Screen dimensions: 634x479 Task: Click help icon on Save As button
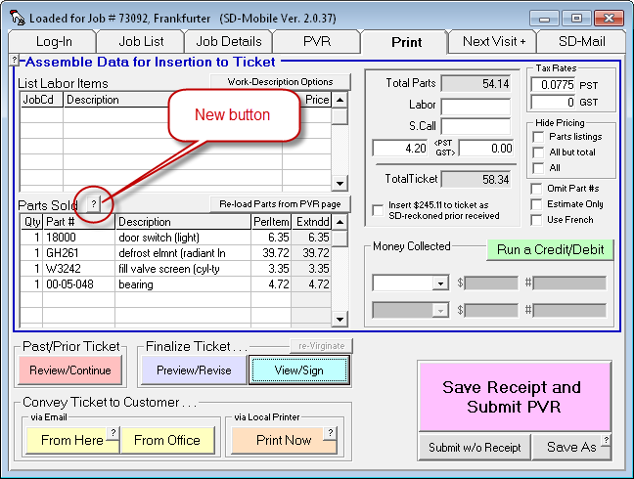click(x=607, y=440)
